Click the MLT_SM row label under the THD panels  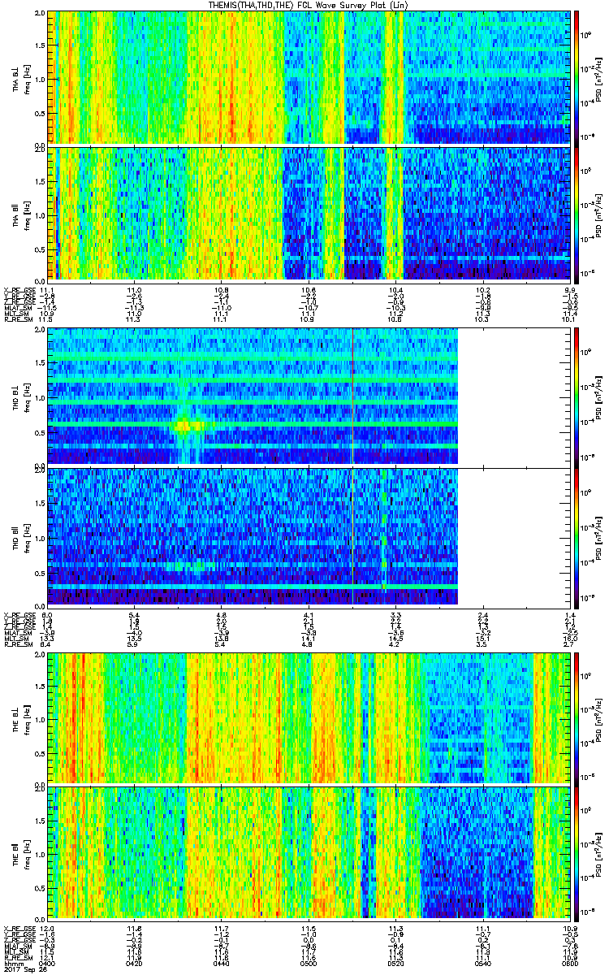click(16, 639)
